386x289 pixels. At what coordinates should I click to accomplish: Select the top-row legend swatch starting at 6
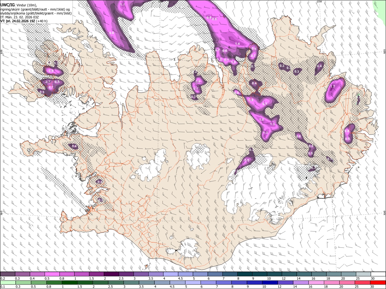(215, 274)
